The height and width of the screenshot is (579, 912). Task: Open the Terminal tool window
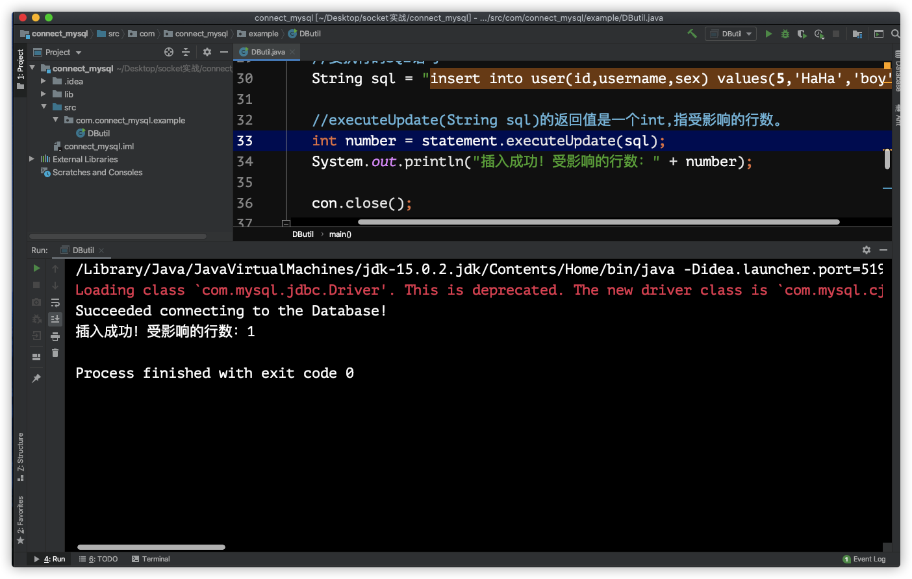pos(151,559)
